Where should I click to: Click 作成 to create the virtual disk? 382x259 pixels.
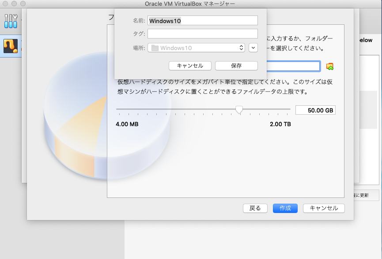pyautogui.click(x=285, y=208)
